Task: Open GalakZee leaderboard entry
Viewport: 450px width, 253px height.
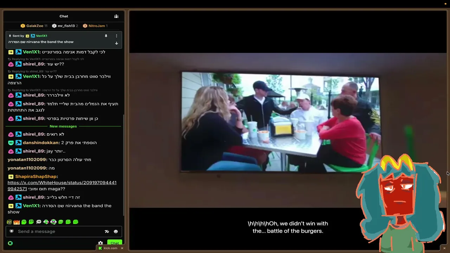Action: click(34, 26)
